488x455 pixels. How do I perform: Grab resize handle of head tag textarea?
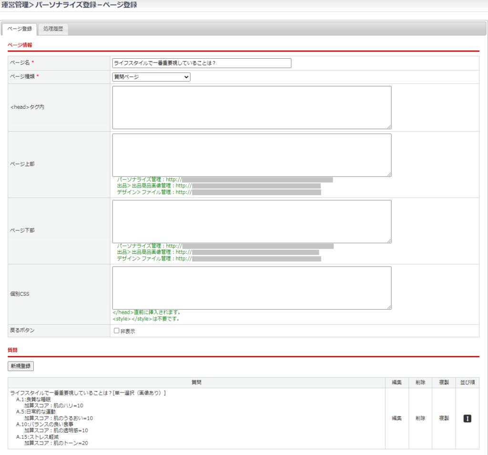pyautogui.click(x=389, y=126)
